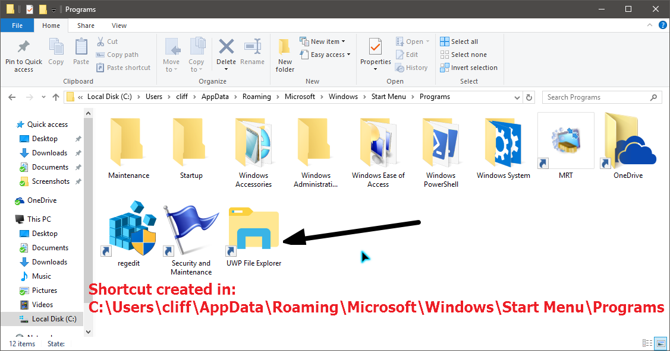670x351 pixels.
Task: Click the Paste ribbon icon
Action: pos(81,46)
